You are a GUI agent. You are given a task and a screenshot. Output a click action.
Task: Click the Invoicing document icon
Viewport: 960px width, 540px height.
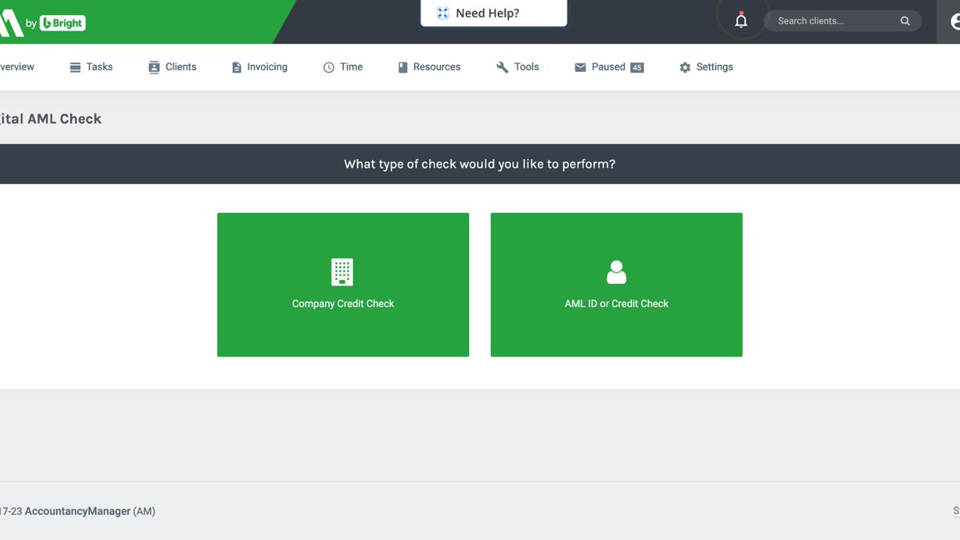pos(236,67)
